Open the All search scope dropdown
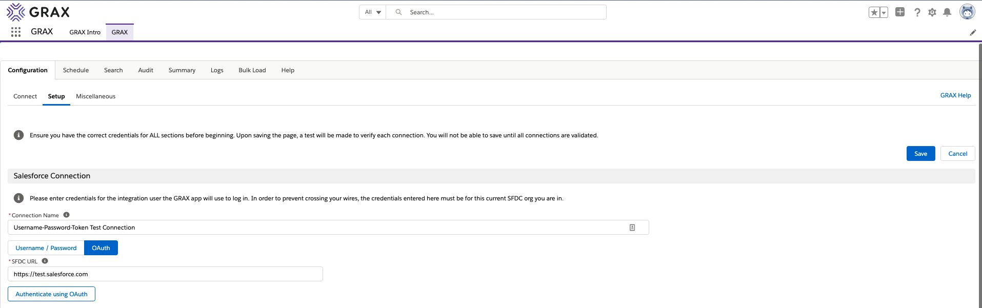Image resolution: width=982 pixels, height=308 pixels. coord(373,12)
